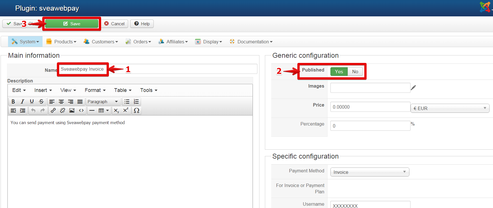Apply subscript formatting
The image size is (493, 208).
(x=116, y=111)
